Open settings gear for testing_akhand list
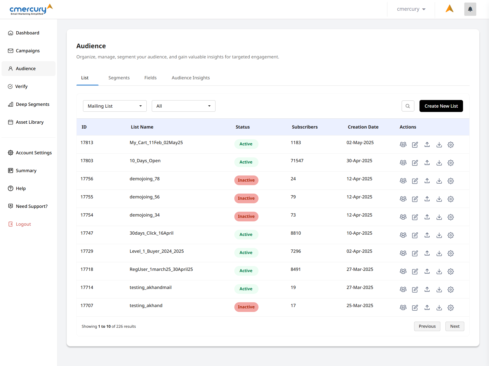The width and height of the screenshot is (489, 366). [451, 308]
